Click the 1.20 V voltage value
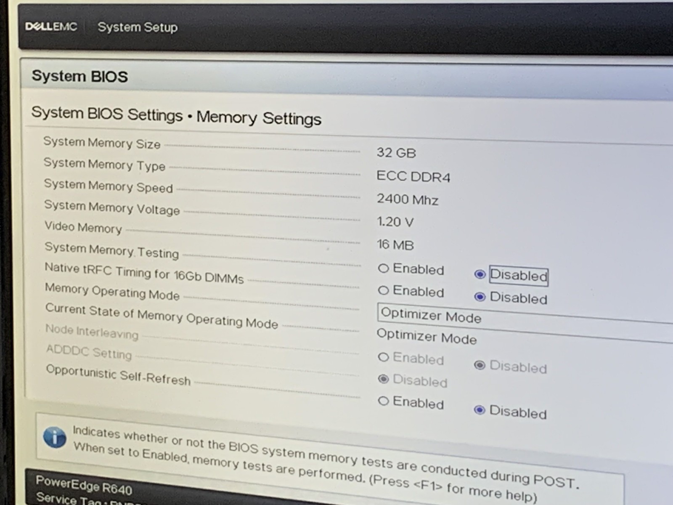This screenshot has height=505, width=673. pyautogui.click(x=395, y=222)
